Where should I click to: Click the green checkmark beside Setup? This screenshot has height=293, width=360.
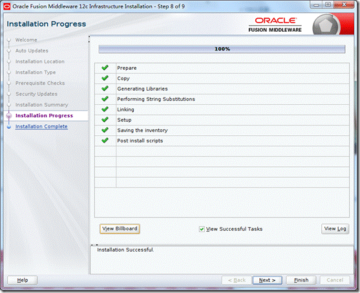click(105, 120)
